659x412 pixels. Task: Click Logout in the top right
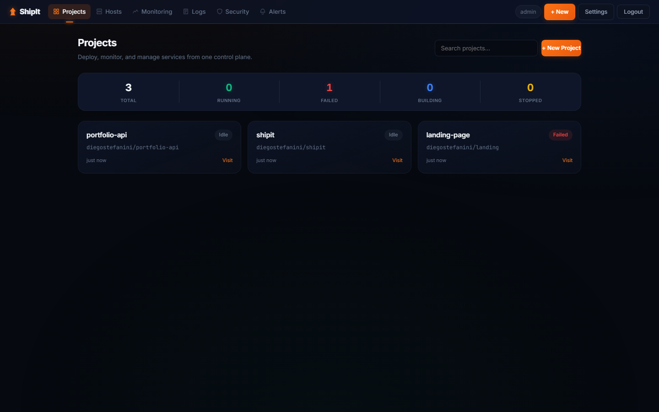[x=633, y=11]
